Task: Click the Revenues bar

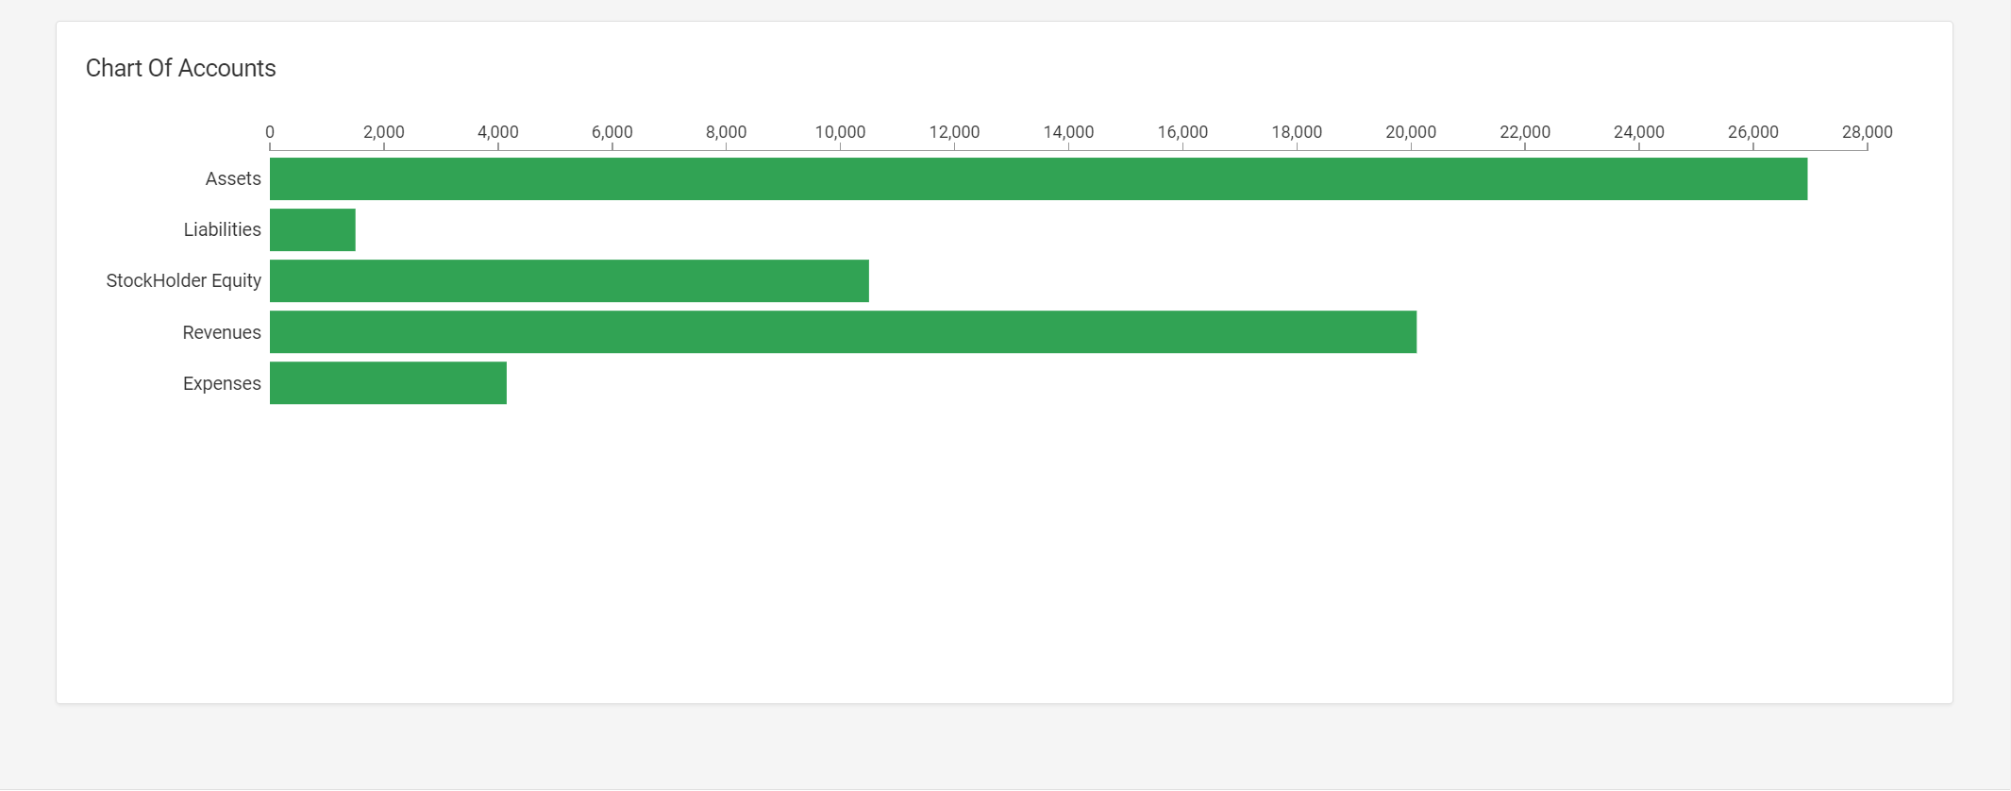Action: pyautogui.click(x=843, y=332)
